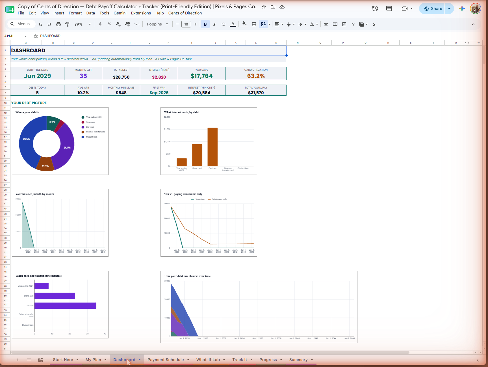This screenshot has height=367, width=488.
Task: Activate the Paint format tool
Action: click(x=67, y=24)
